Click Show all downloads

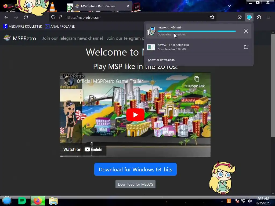pyautogui.click(x=161, y=60)
